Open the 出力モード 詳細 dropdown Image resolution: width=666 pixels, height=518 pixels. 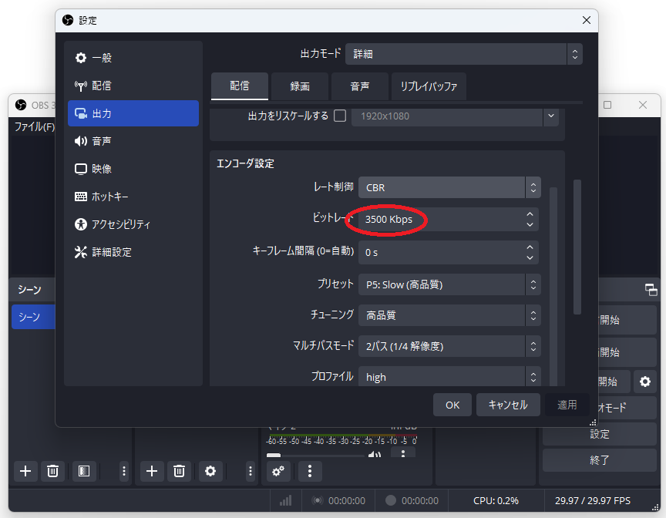point(463,54)
